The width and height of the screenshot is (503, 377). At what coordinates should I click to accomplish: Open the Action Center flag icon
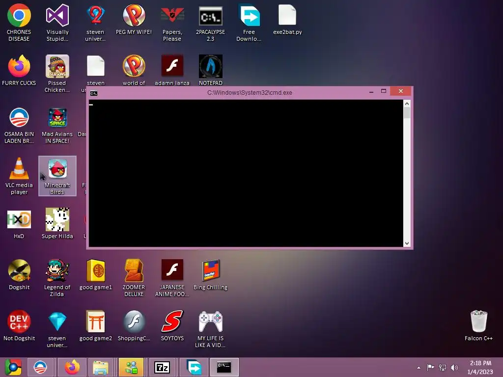430,367
